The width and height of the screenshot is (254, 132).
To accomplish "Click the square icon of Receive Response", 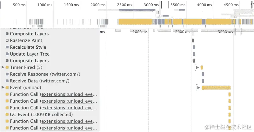I will 7,74.
